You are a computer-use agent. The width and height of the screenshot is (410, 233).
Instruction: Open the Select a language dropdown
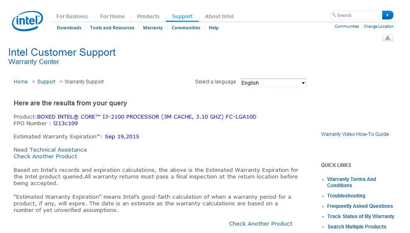pyautogui.click(x=273, y=83)
